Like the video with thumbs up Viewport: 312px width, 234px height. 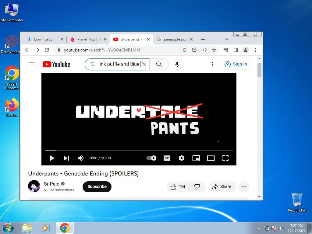click(x=178, y=187)
